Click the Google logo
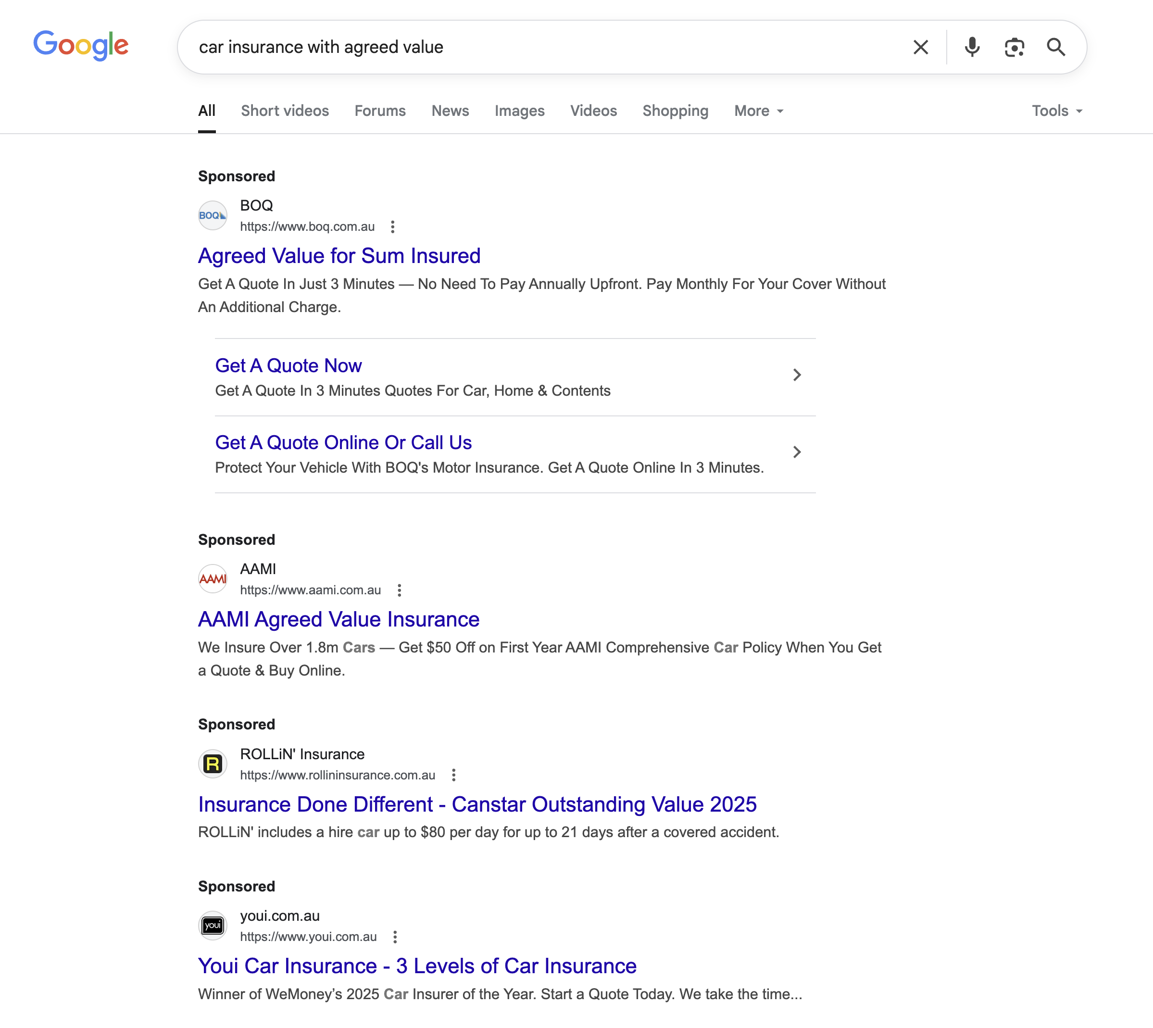 tap(81, 46)
